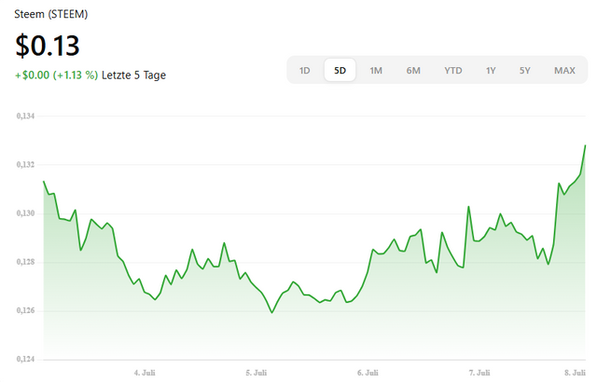
Task: Click the 6. Juli date label
Action: [368, 373]
